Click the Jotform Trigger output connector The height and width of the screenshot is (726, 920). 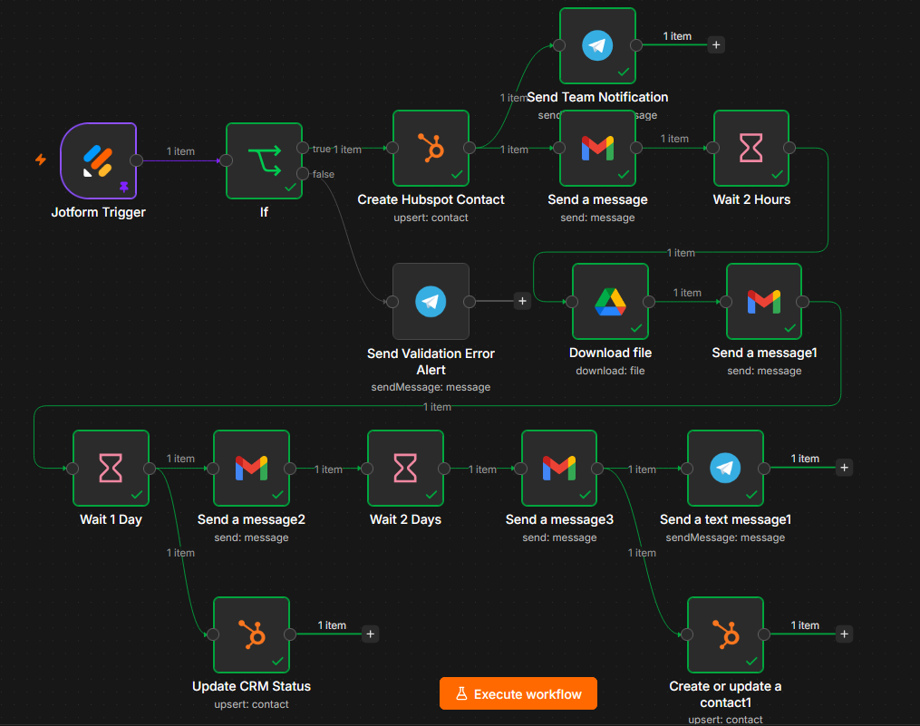click(136, 160)
